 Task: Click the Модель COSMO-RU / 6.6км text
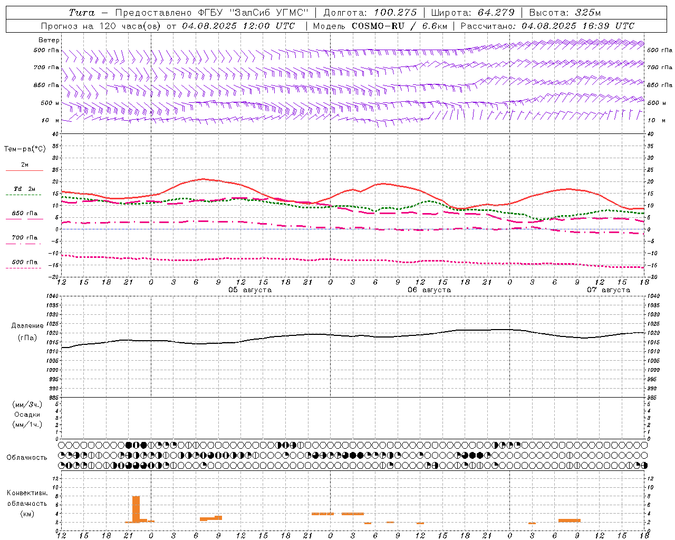click(x=380, y=26)
